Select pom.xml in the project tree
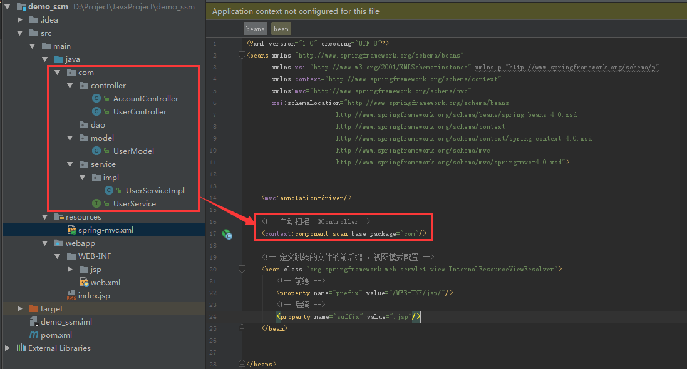Viewport: 687px width, 369px height. pos(56,335)
